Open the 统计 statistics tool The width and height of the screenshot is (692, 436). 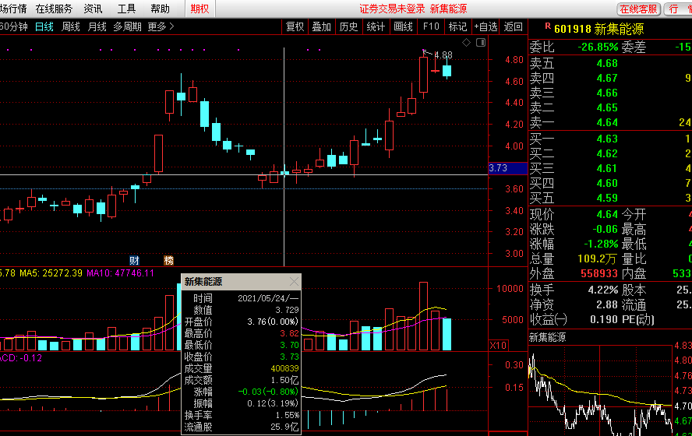click(x=376, y=27)
